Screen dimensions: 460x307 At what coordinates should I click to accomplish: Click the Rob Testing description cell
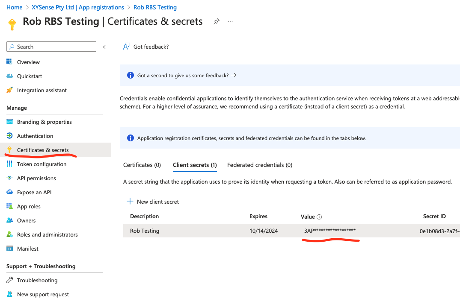coord(145,231)
